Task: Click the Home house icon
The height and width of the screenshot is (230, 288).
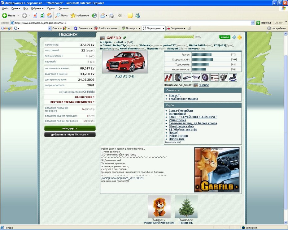Action: tap(49, 15)
